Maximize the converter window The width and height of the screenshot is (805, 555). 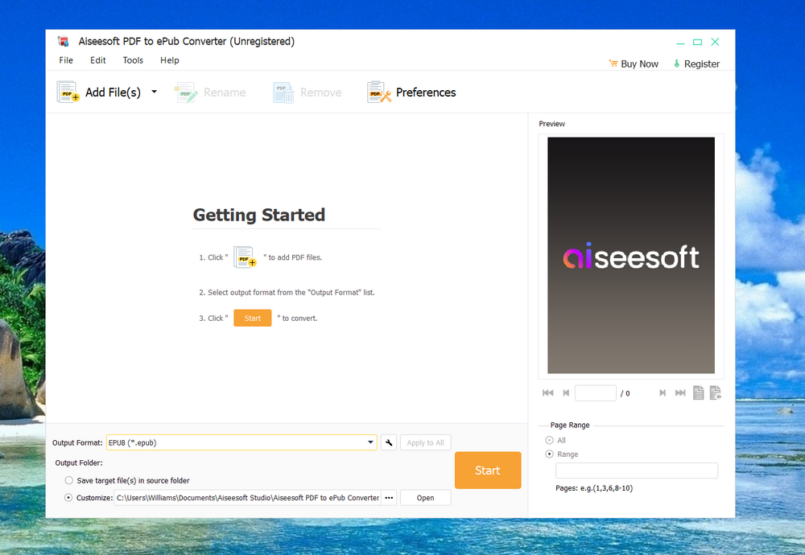697,42
